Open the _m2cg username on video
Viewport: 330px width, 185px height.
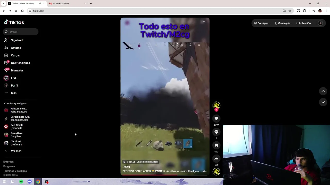point(126,167)
